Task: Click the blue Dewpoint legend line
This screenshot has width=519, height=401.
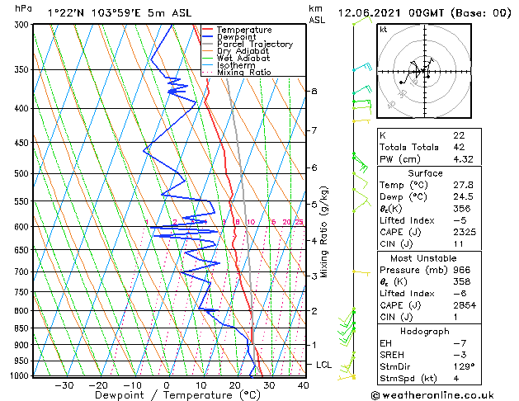Action: pyautogui.click(x=208, y=37)
